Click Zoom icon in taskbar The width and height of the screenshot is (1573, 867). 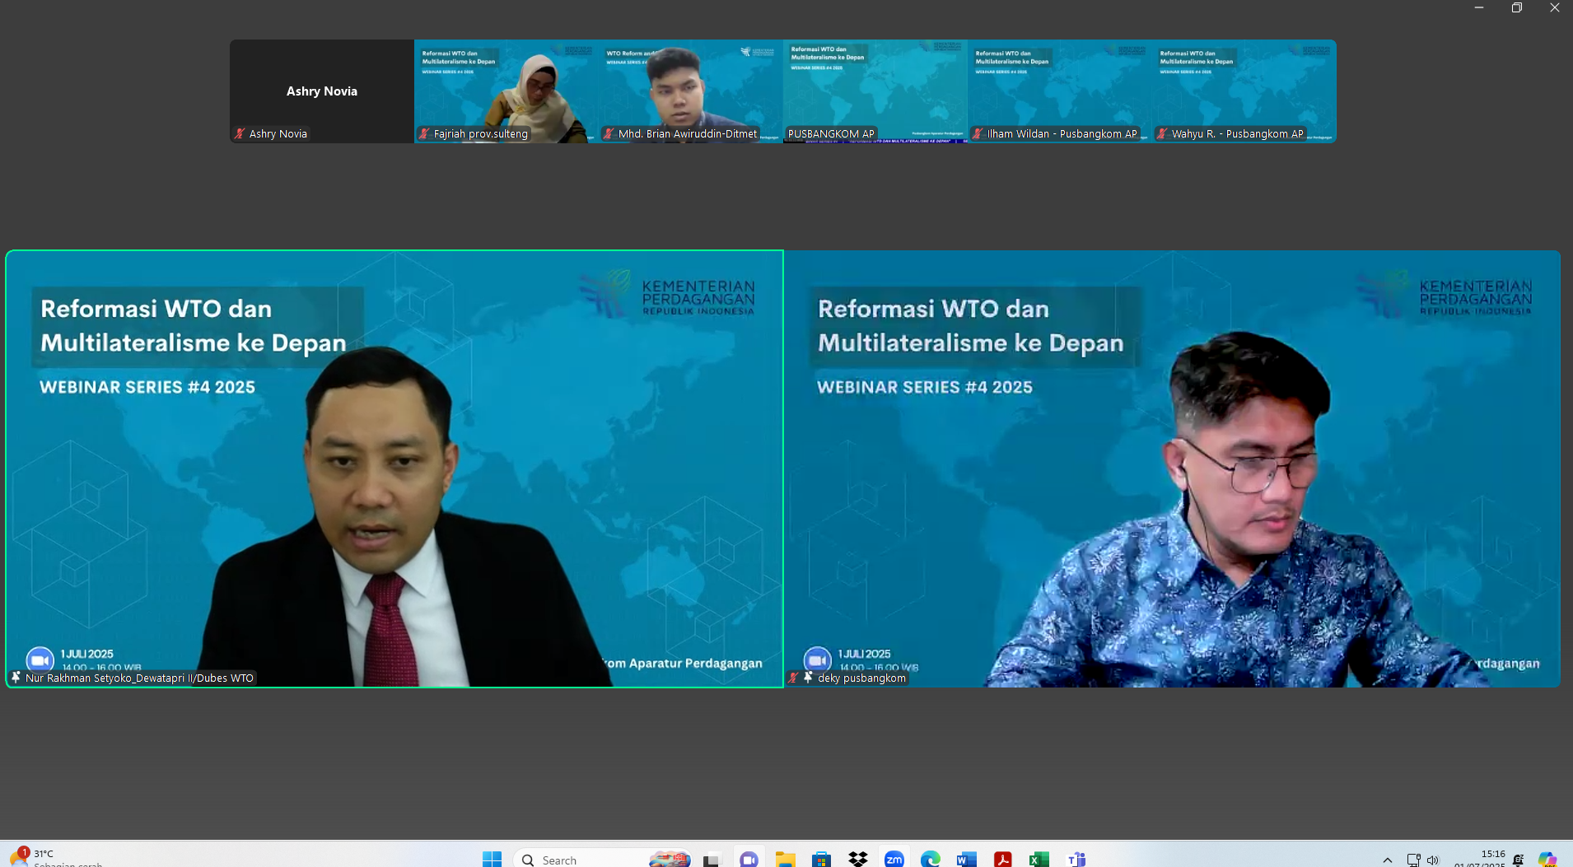[894, 859]
